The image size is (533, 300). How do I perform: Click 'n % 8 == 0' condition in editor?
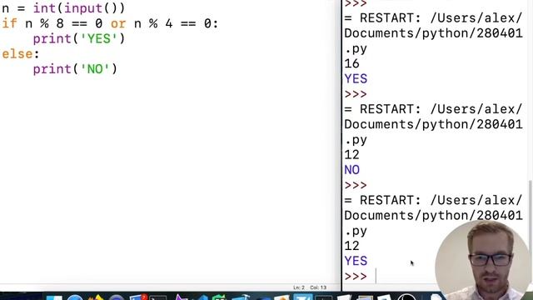click(64, 24)
